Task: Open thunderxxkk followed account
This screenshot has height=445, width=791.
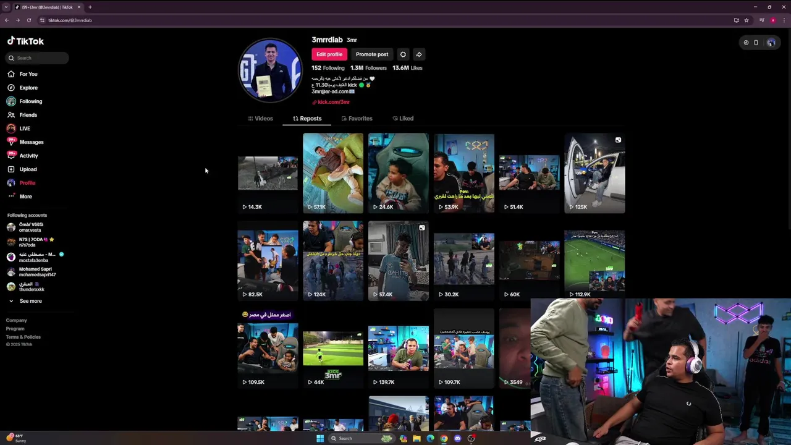Action: point(26,287)
